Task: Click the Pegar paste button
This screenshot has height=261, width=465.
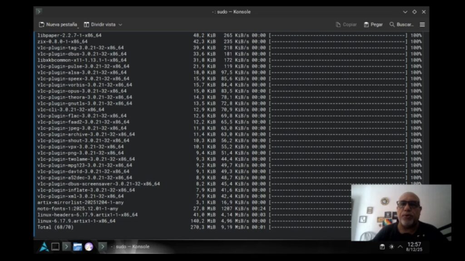Action: point(373,25)
